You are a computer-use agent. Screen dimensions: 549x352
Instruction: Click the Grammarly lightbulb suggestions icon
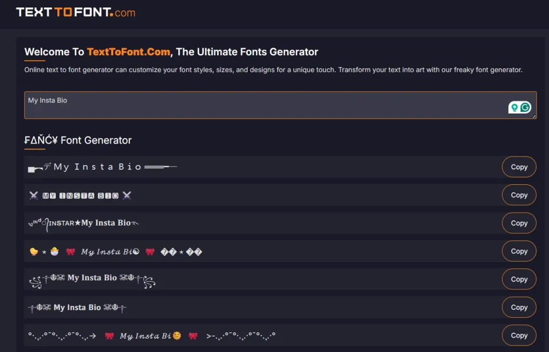pos(514,108)
